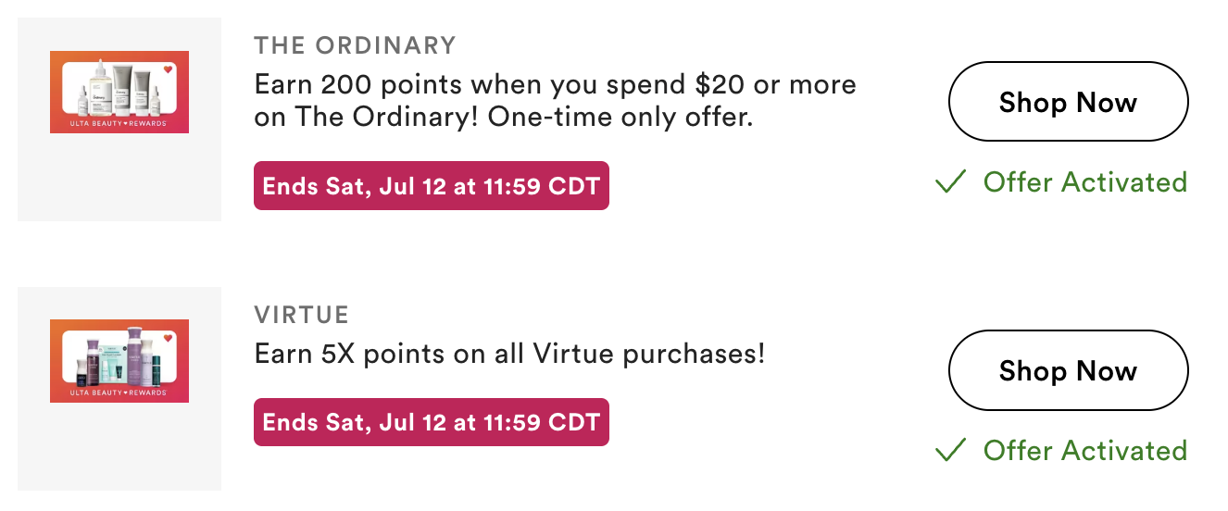Click Virtue's 'Ends Sat, Jul 12' badge
1228x511 pixels.
[x=431, y=422]
